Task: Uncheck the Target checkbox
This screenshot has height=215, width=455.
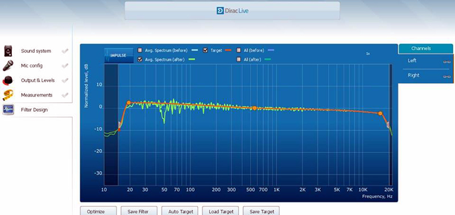Action: coord(205,50)
